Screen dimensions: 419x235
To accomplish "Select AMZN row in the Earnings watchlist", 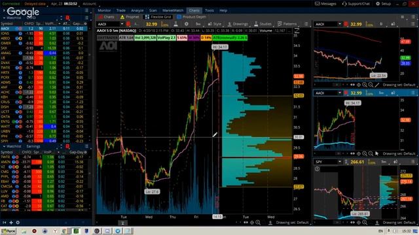I will (44, 162).
